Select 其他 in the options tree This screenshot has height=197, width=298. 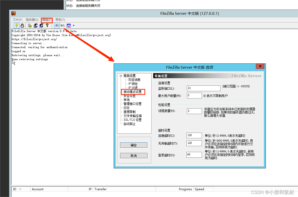point(127,100)
